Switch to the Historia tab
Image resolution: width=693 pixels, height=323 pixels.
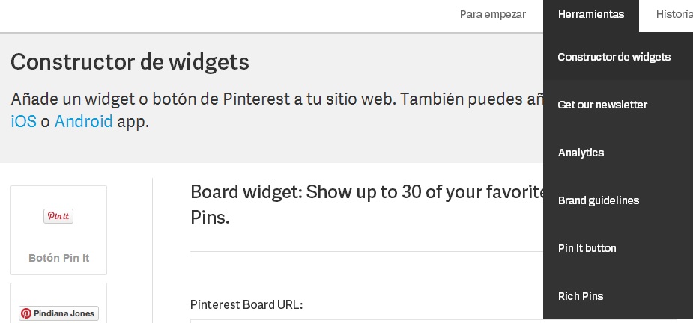pos(674,14)
